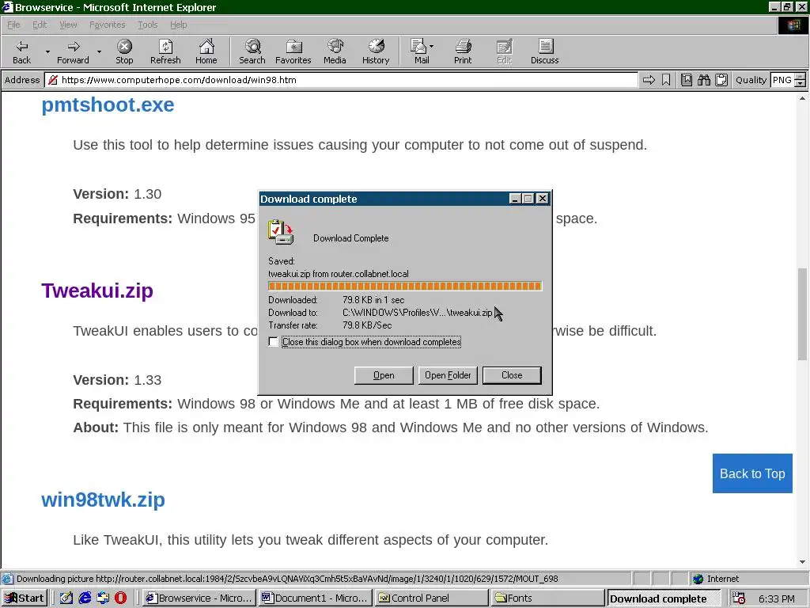Follow the win98twk.zip link

tap(103, 500)
